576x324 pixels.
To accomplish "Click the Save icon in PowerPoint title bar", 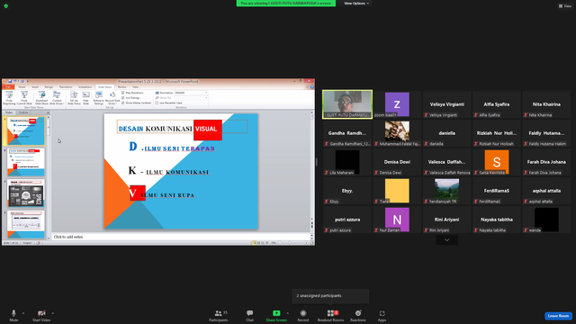I will pyautogui.click(x=10, y=81).
